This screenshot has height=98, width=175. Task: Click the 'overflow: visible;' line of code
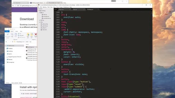pos(74,64)
